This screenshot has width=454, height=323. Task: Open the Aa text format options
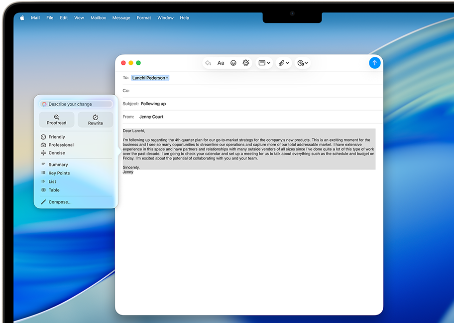(221, 63)
